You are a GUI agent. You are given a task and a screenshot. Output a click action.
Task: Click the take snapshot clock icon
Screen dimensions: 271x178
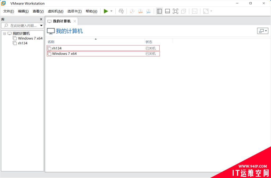132,11
